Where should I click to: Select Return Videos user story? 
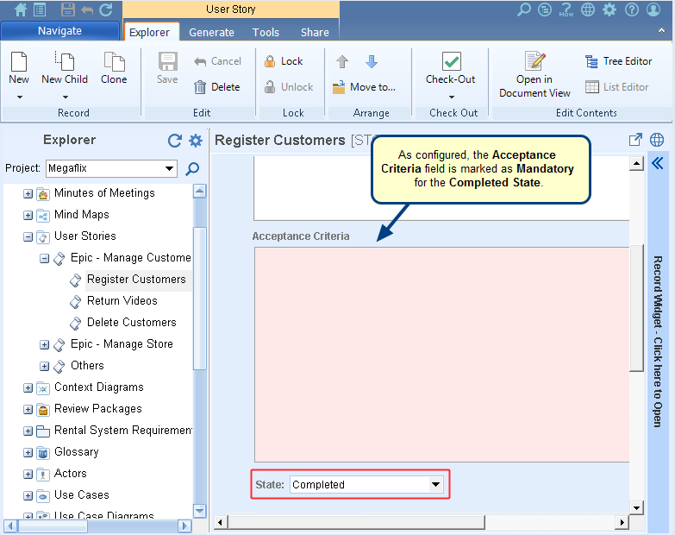click(122, 300)
